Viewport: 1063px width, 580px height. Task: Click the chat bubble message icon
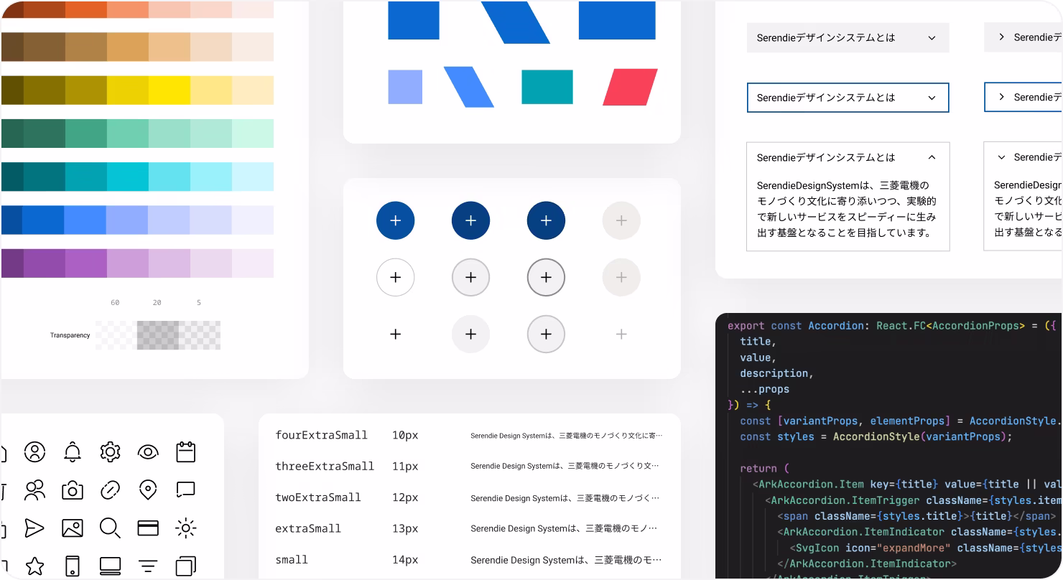point(185,490)
